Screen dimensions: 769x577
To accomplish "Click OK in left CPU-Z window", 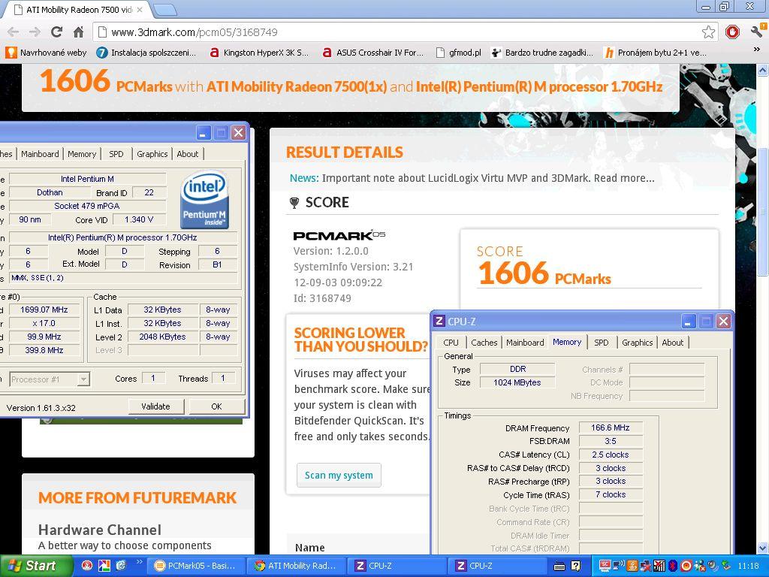I will (x=216, y=406).
